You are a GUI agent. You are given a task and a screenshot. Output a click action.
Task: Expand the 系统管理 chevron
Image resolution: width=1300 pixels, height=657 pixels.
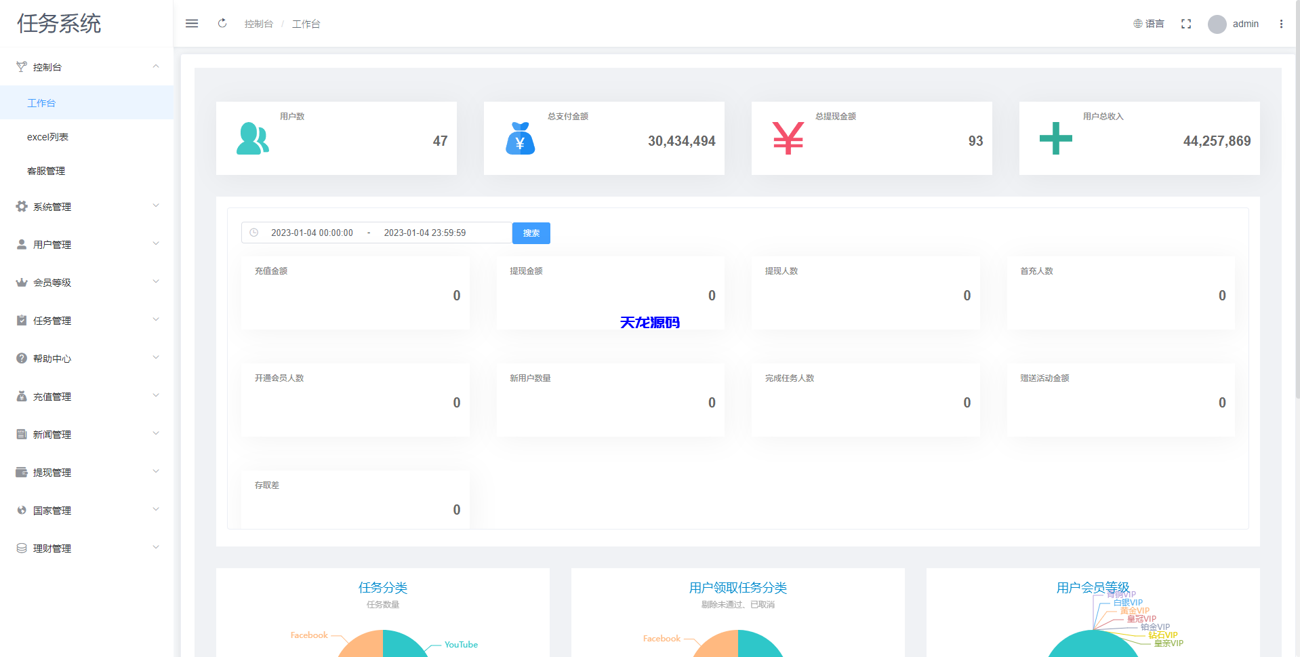click(156, 206)
